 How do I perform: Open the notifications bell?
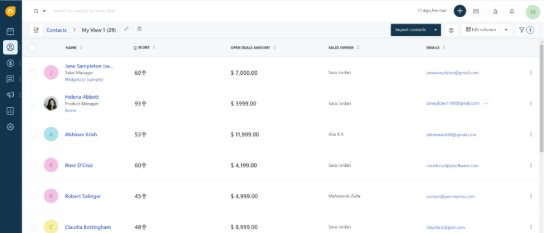(512, 12)
